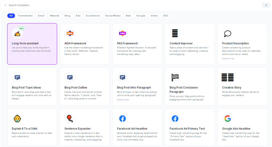Screen dimensions: 272x147
Task: Select the PAS Framework icon
Action: click(x=122, y=33)
